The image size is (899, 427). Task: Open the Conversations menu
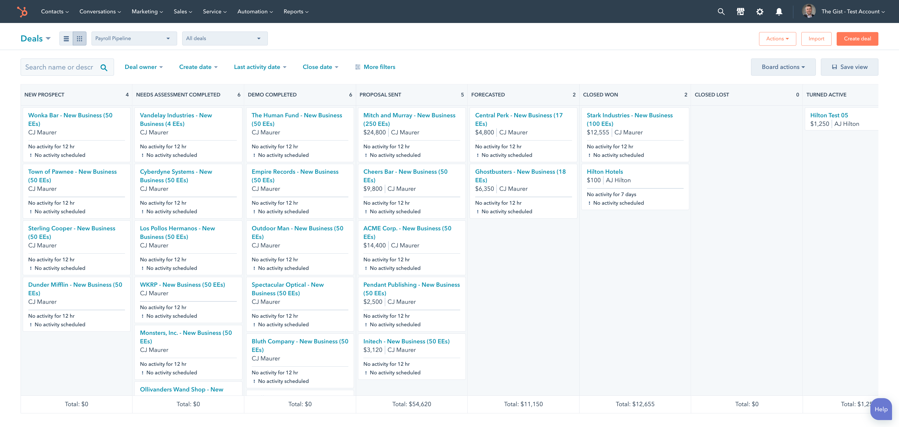[x=100, y=11]
